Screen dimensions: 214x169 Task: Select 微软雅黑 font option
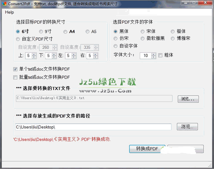142,39
